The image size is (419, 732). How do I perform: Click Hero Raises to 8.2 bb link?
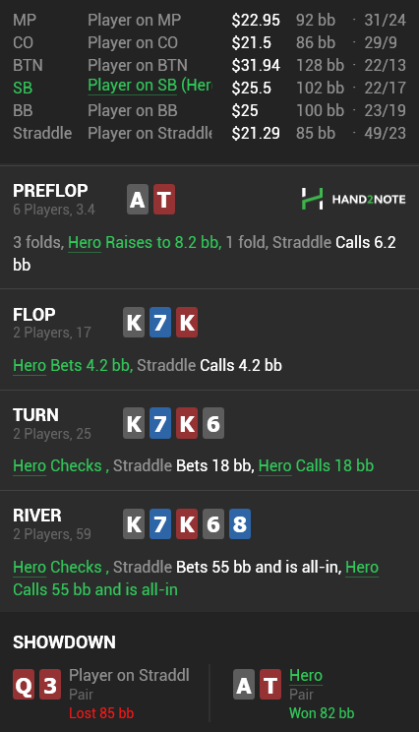pyautogui.click(x=145, y=242)
